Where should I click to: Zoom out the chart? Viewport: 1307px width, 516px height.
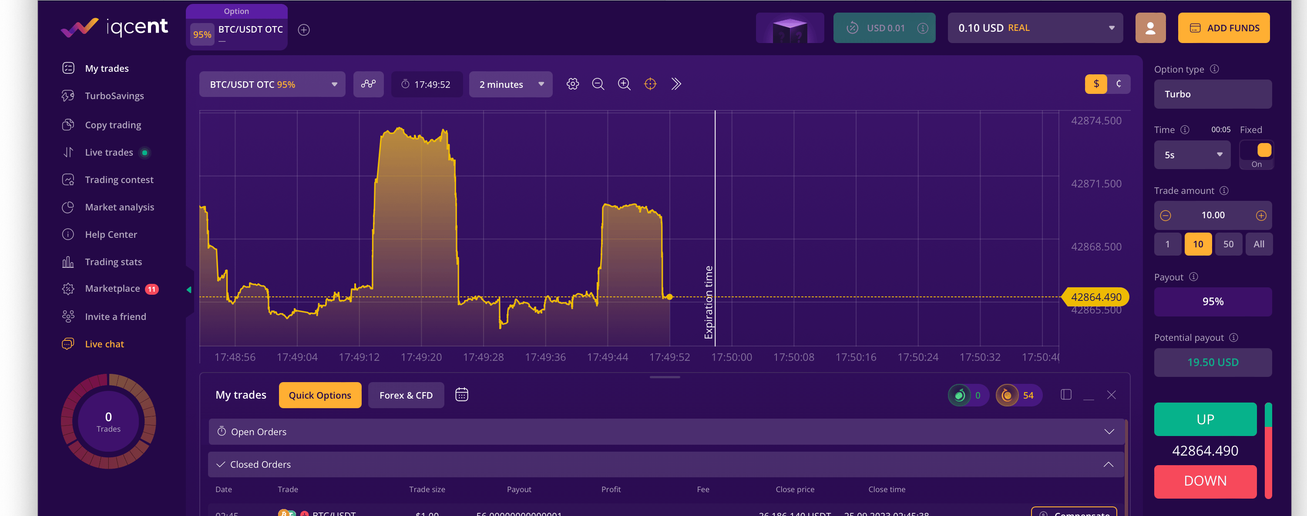598,84
